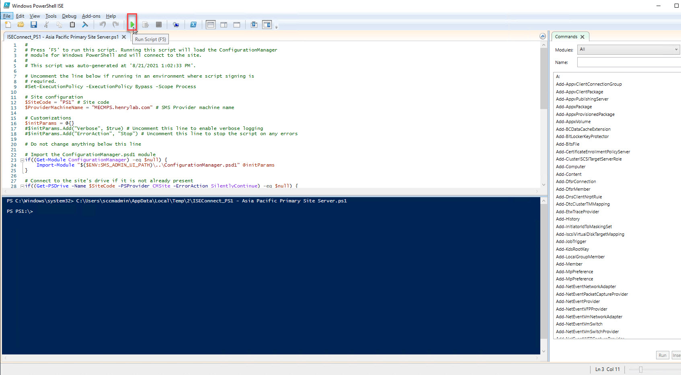Image resolution: width=681 pixels, height=375 pixels.
Task: Show script pane on top layout
Action: tap(211, 25)
